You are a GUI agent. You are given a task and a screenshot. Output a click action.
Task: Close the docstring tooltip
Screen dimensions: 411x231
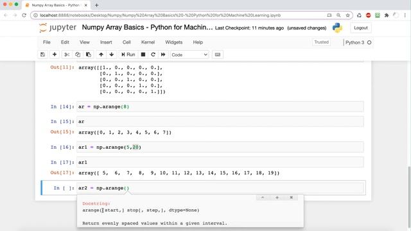(x=291, y=198)
